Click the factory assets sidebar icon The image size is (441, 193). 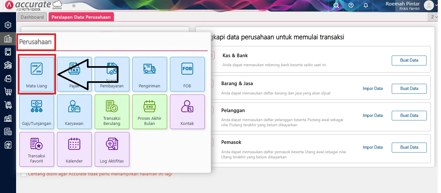coord(8,118)
